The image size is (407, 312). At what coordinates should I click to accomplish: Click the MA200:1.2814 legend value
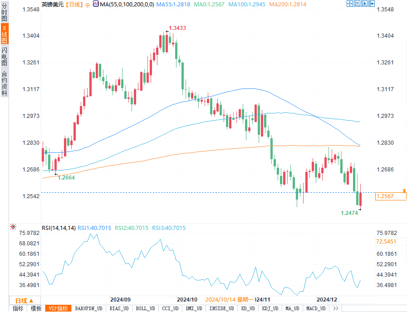pyautogui.click(x=288, y=5)
